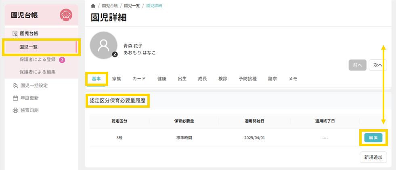Select the 請求 tab
The height and width of the screenshot is (170, 396).
pos(272,79)
